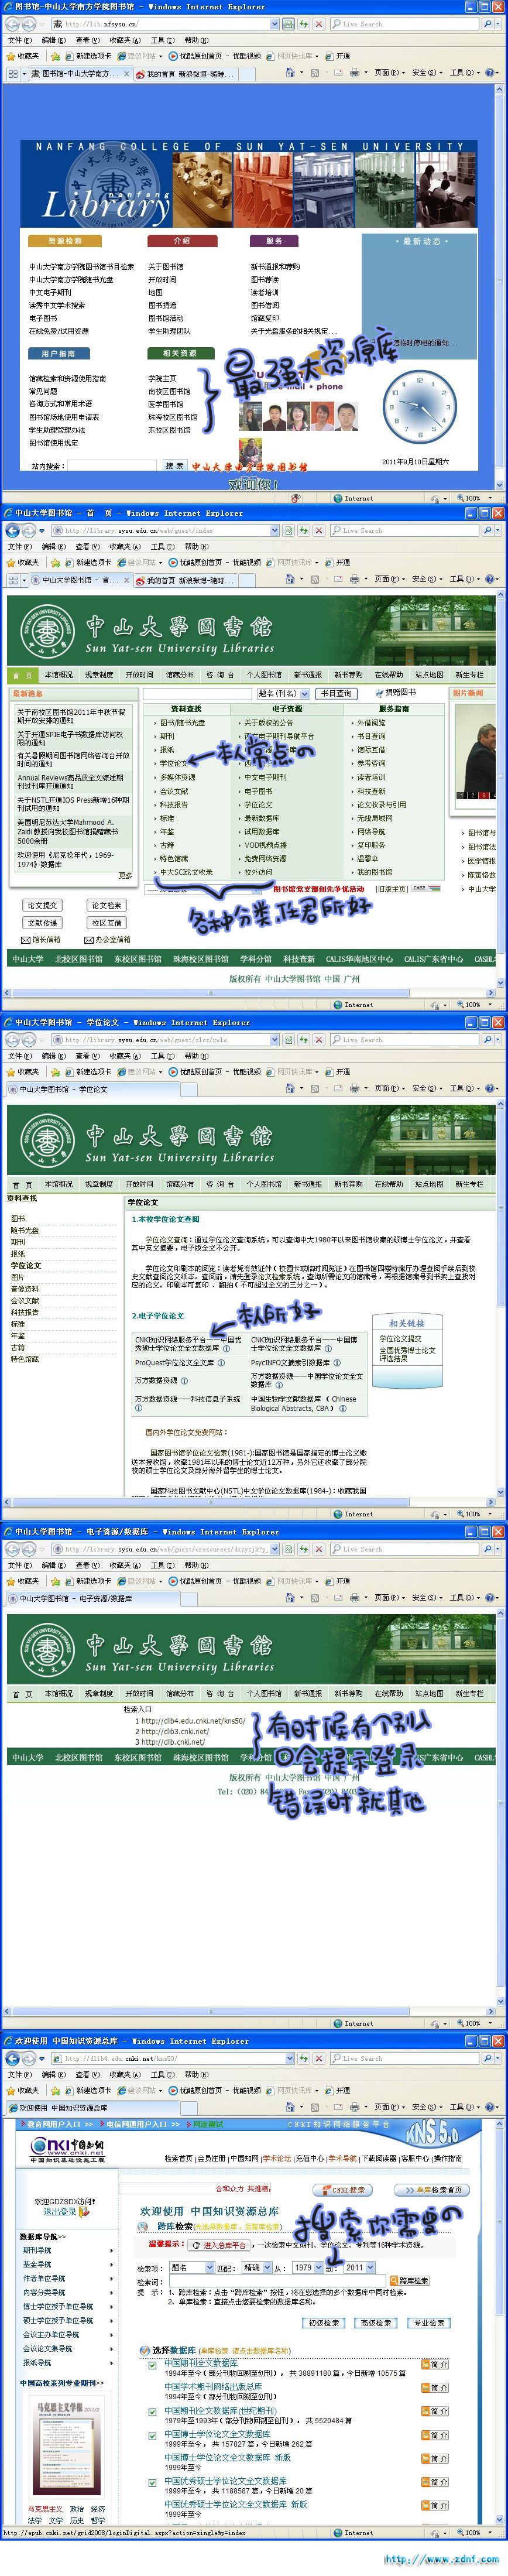This screenshot has height=2576, width=508.
Task: Click 馆长信箱 envelope icon on 首页 page
Action: pyautogui.click(x=26, y=939)
